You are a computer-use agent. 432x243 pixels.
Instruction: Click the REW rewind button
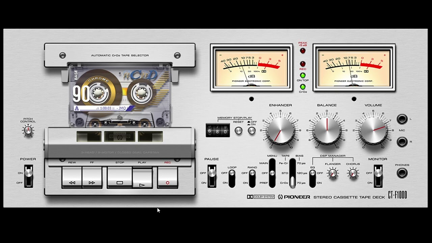pyautogui.click(x=72, y=178)
